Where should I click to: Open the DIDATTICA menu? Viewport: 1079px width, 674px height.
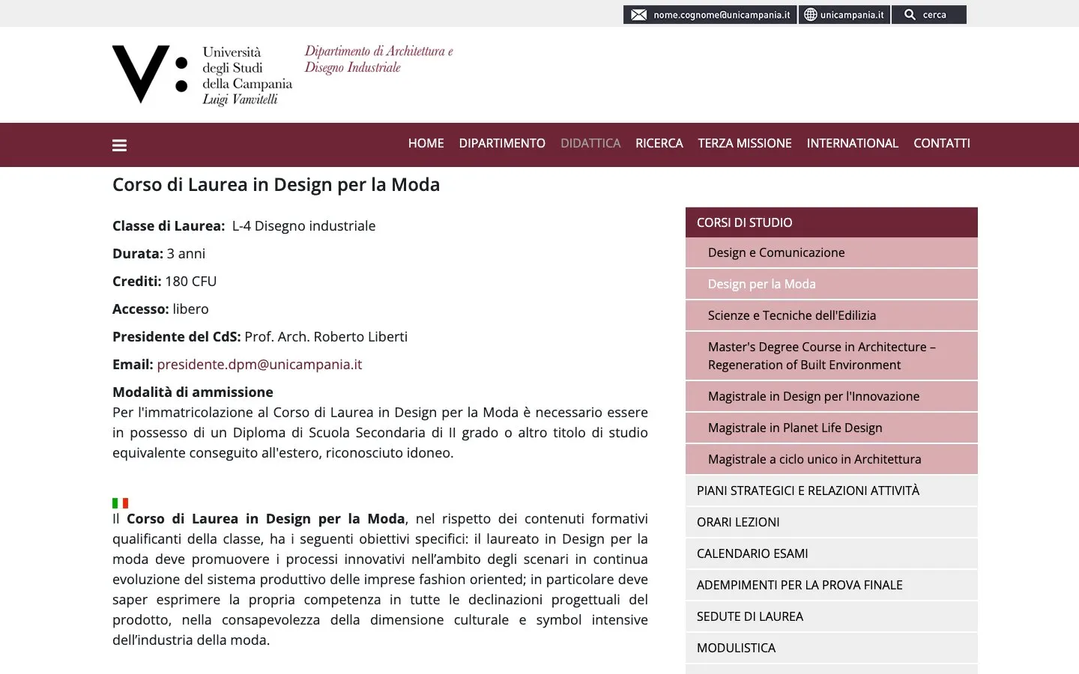point(590,143)
